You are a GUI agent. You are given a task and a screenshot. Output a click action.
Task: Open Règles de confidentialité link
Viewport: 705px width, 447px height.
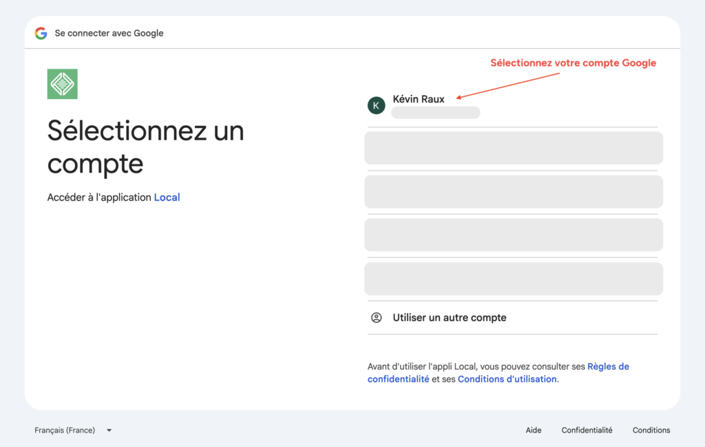coord(498,373)
